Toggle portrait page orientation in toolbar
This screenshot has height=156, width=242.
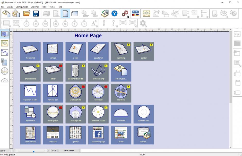[x=65, y=13]
